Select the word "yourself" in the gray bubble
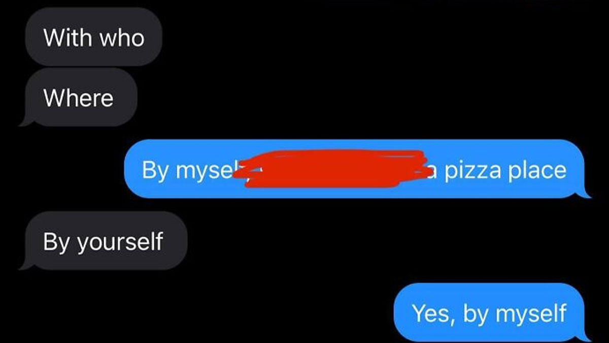The image size is (609, 343). pyautogui.click(x=120, y=241)
